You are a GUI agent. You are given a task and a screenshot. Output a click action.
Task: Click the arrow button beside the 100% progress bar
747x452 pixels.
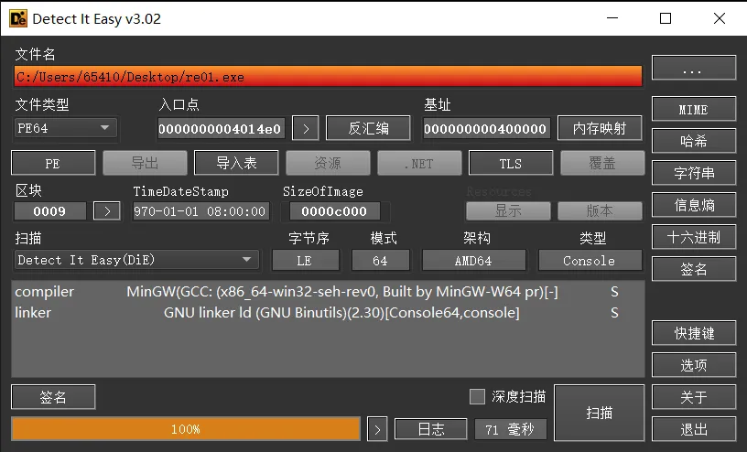click(x=377, y=430)
